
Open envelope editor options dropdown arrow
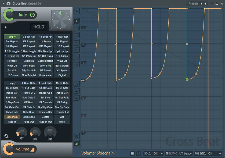coord(77,12)
